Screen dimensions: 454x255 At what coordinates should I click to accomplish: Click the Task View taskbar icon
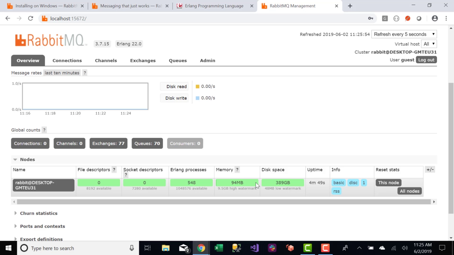(148, 248)
